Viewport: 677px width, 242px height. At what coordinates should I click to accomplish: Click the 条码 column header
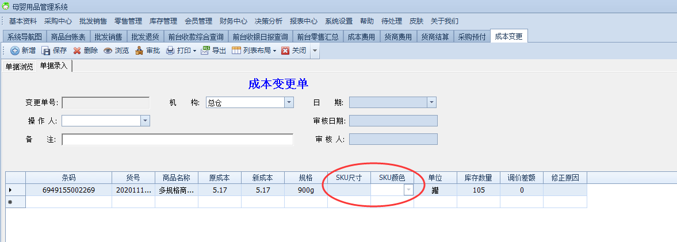pyautogui.click(x=68, y=178)
